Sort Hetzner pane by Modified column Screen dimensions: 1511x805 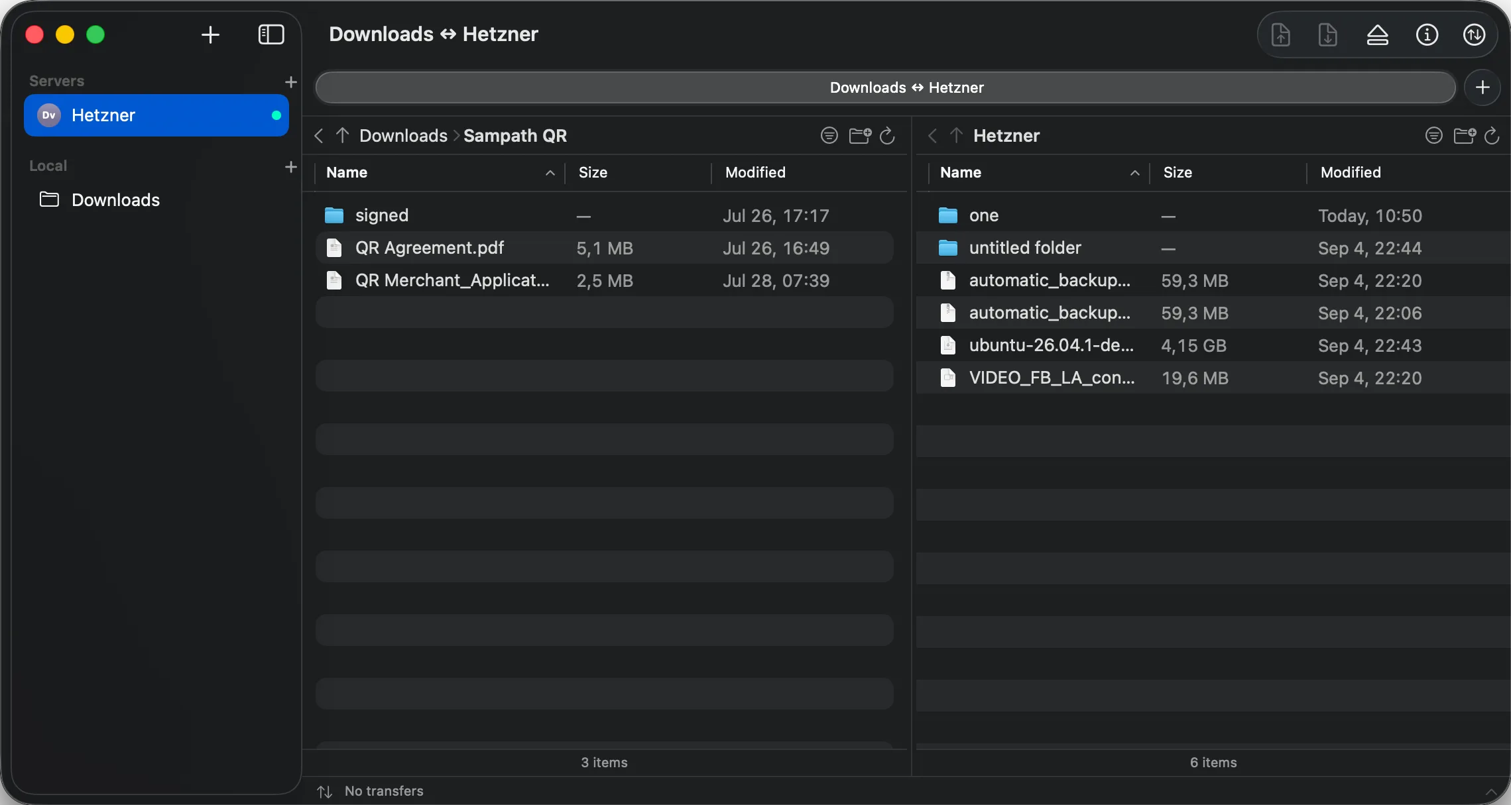coord(1408,173)
